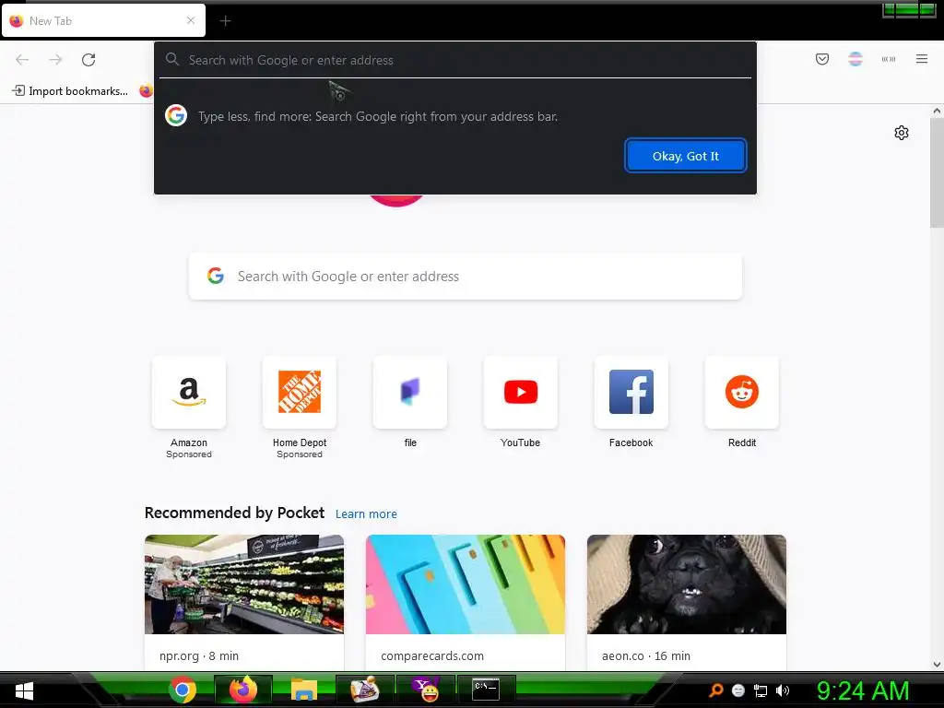Click the orange magnifier tray icon
Image resolution: width=944 pixels, height=708 pixels.
(715, 690)
